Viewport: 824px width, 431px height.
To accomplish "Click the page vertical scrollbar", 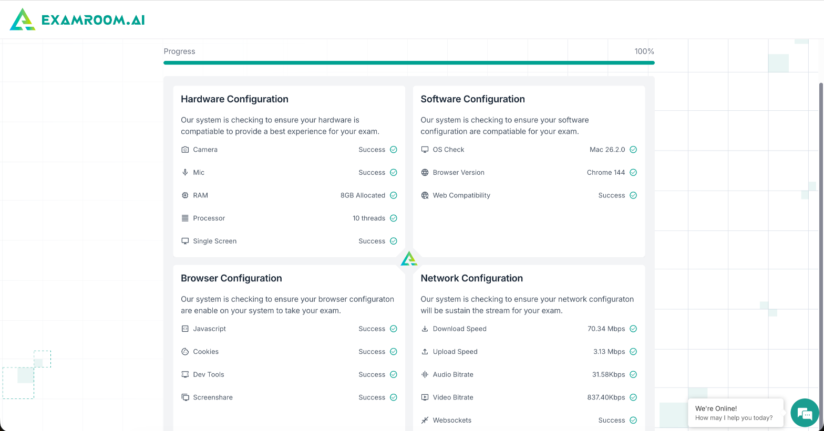I will click(821, 210).
